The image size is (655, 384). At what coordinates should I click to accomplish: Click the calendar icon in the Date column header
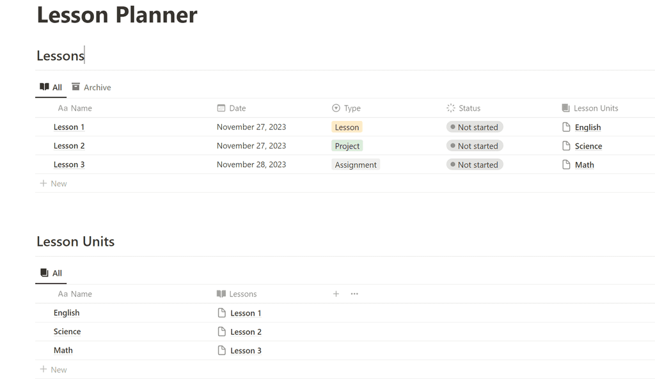tap(223, 108)
